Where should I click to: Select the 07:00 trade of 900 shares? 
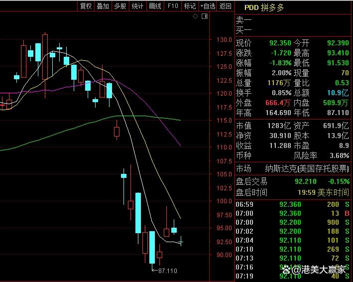(292, 223)
